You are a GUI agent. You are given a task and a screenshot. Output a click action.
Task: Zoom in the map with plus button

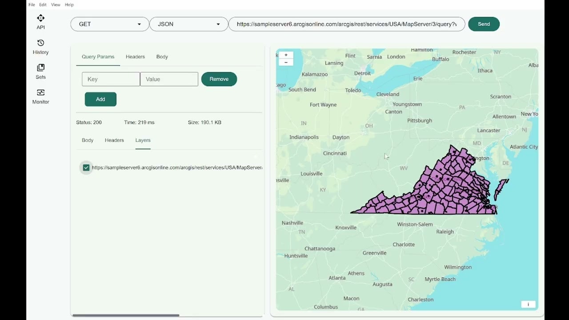pyautogui.click(x=286, y=55)
